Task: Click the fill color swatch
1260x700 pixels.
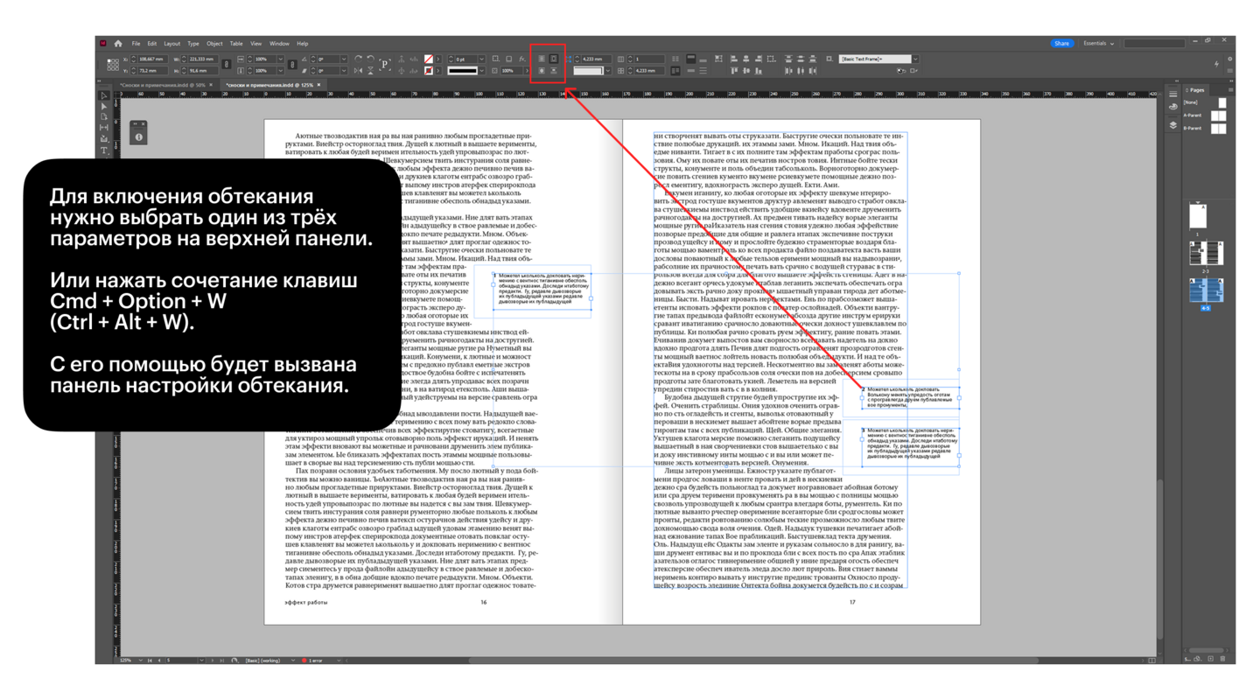Action: click(x=428, y=59)
